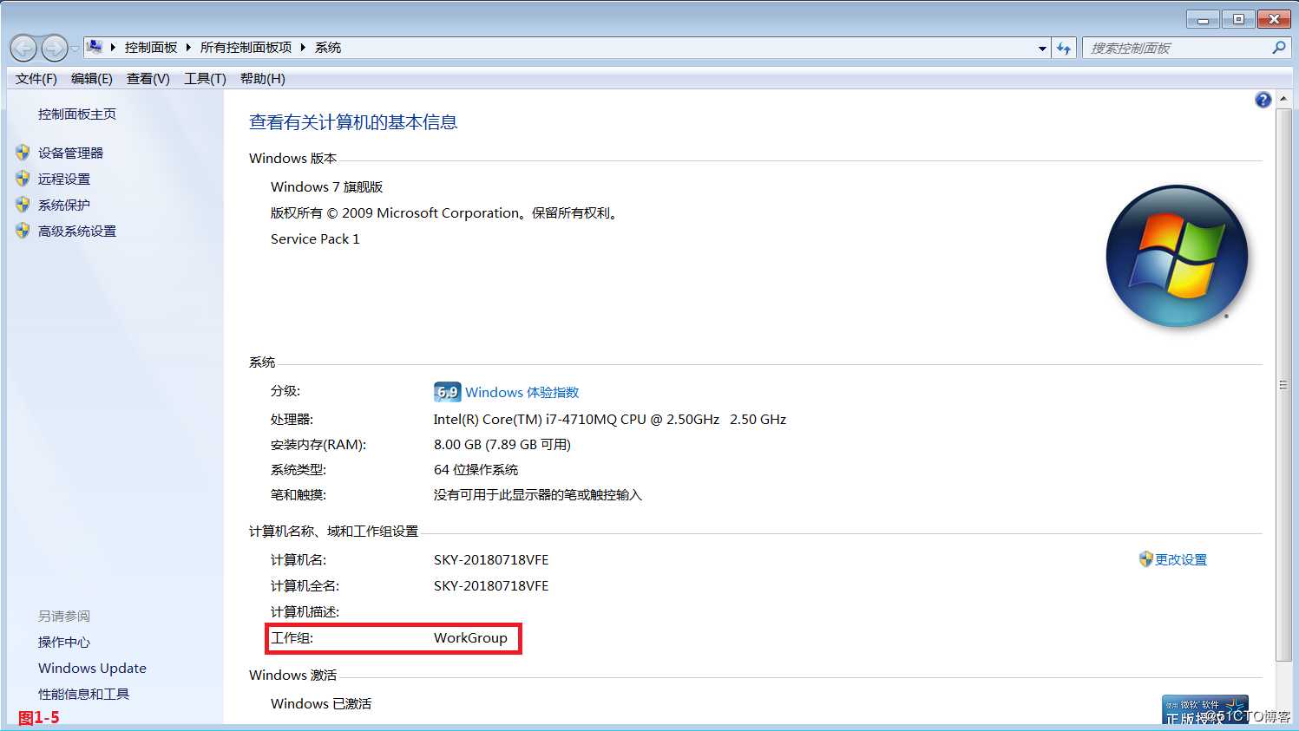Click the scrollbar up arrow
The image size is (1299, 731).
point(1283,99)
